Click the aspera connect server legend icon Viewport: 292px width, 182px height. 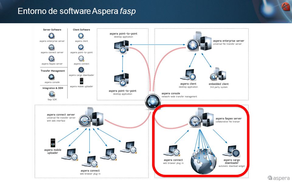(x=51, y=47)
